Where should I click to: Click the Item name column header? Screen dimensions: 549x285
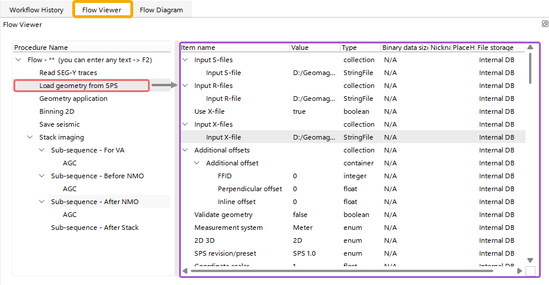(235, 48)
